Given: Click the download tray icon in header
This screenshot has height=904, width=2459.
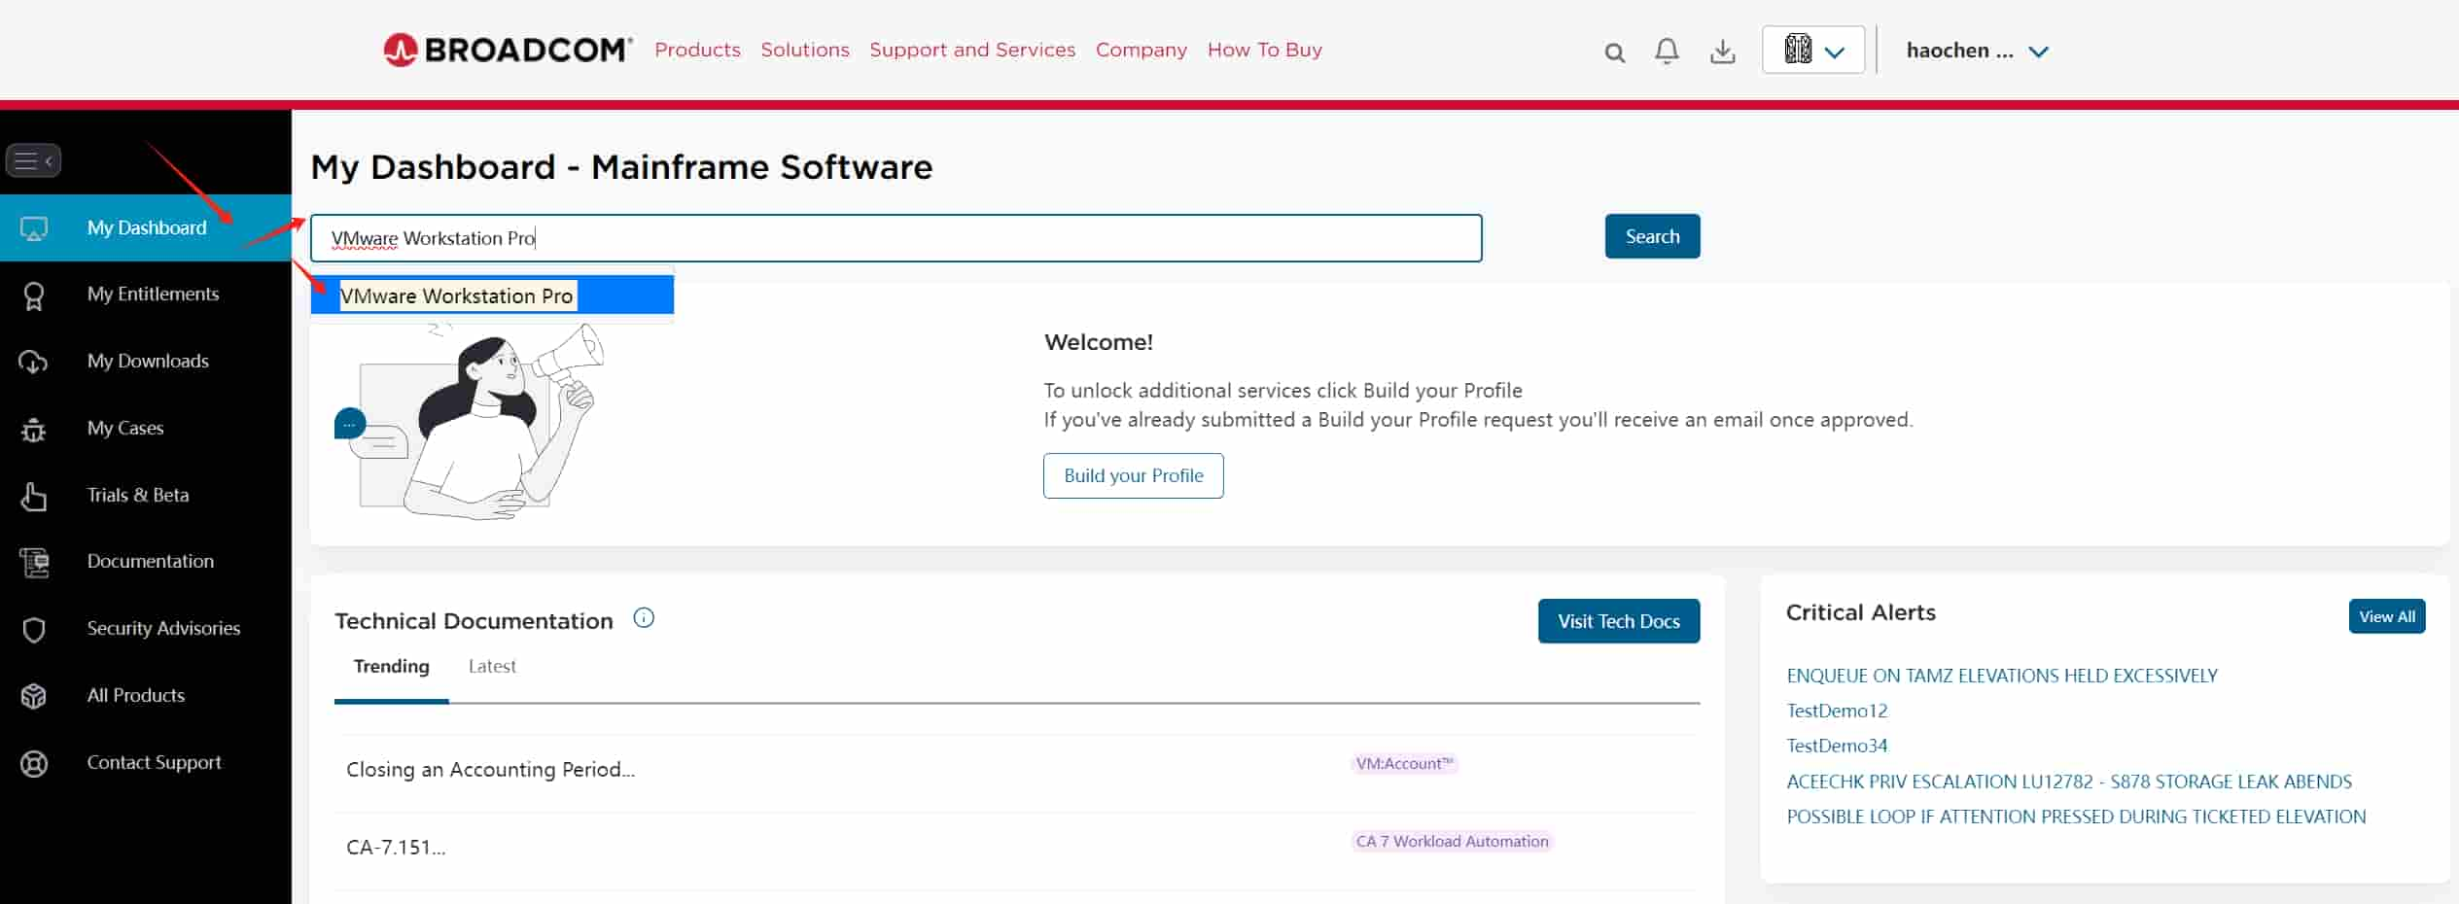Looking at the screenshot, I should click(1722, 52).
